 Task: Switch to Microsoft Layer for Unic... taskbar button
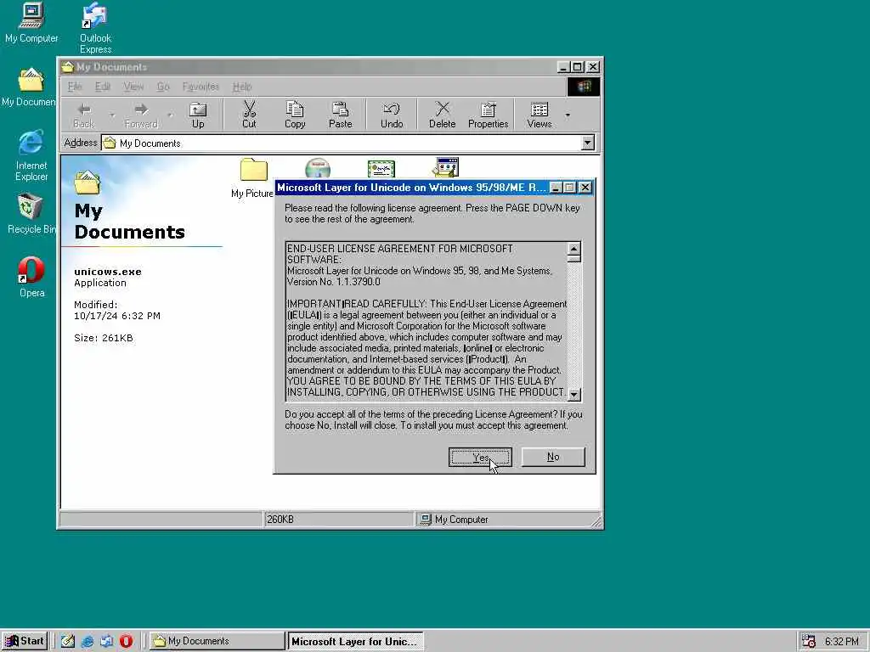coord(355,641)
